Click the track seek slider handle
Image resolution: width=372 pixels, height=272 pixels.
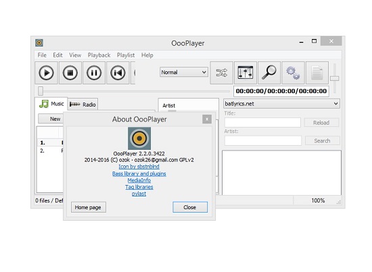click(x=41, y=91)
